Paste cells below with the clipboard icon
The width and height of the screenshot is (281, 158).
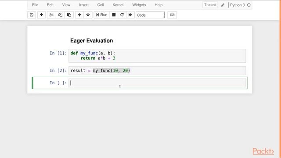[69, 15]
